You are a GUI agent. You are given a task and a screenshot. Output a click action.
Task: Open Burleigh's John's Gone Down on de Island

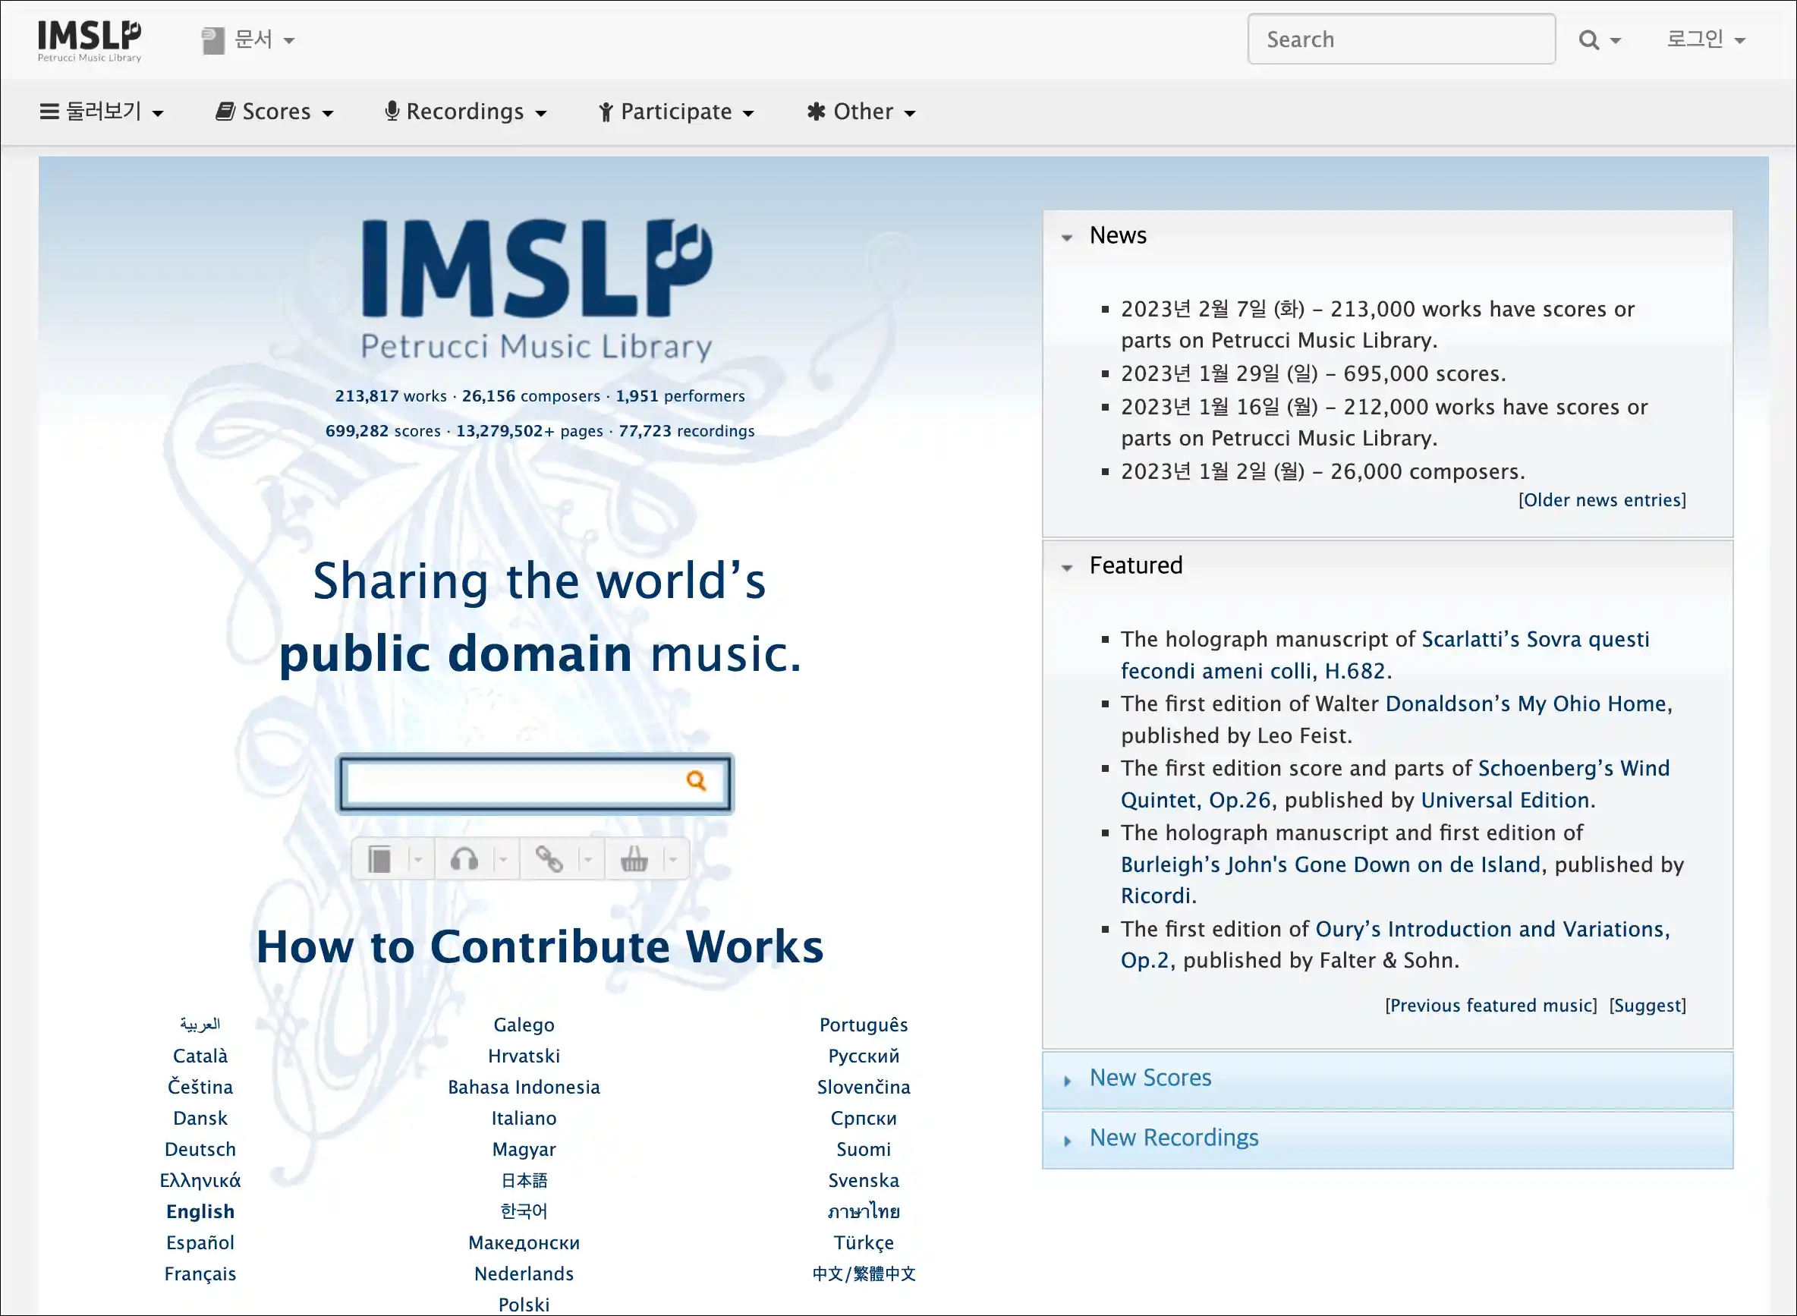click(1330, 865)
